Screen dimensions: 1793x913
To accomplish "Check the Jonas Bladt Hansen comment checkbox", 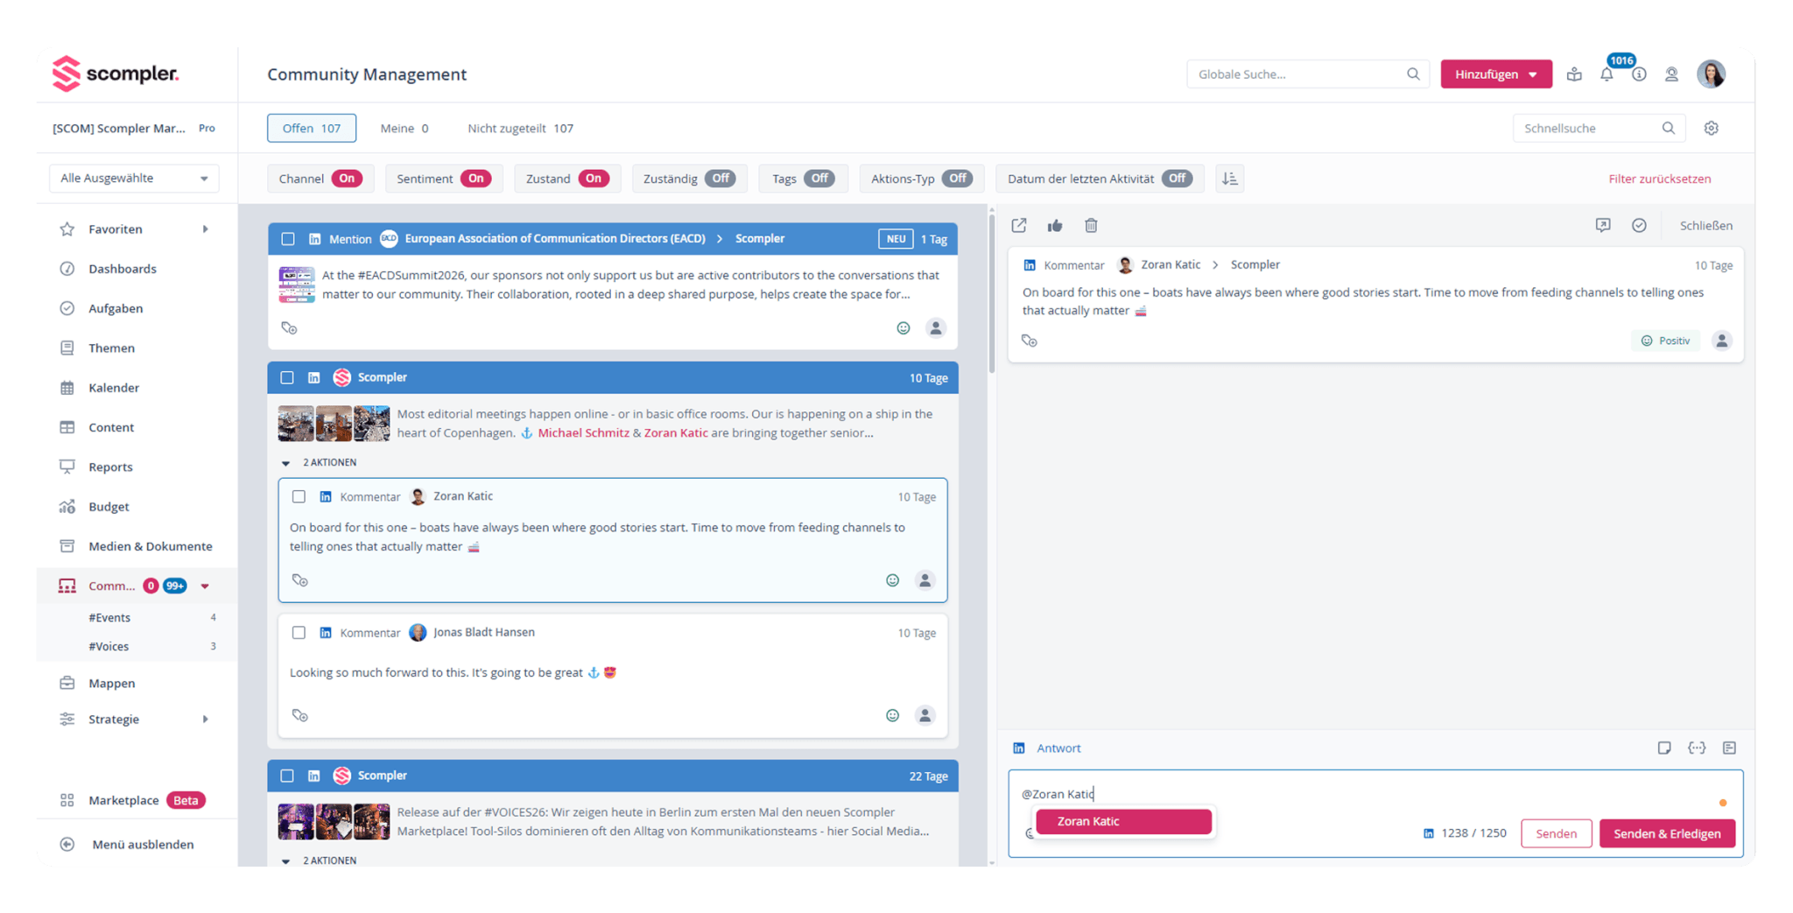I will click(x=299, y=633).
